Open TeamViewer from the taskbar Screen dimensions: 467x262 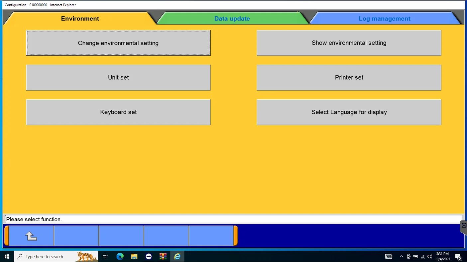point(149,256)
